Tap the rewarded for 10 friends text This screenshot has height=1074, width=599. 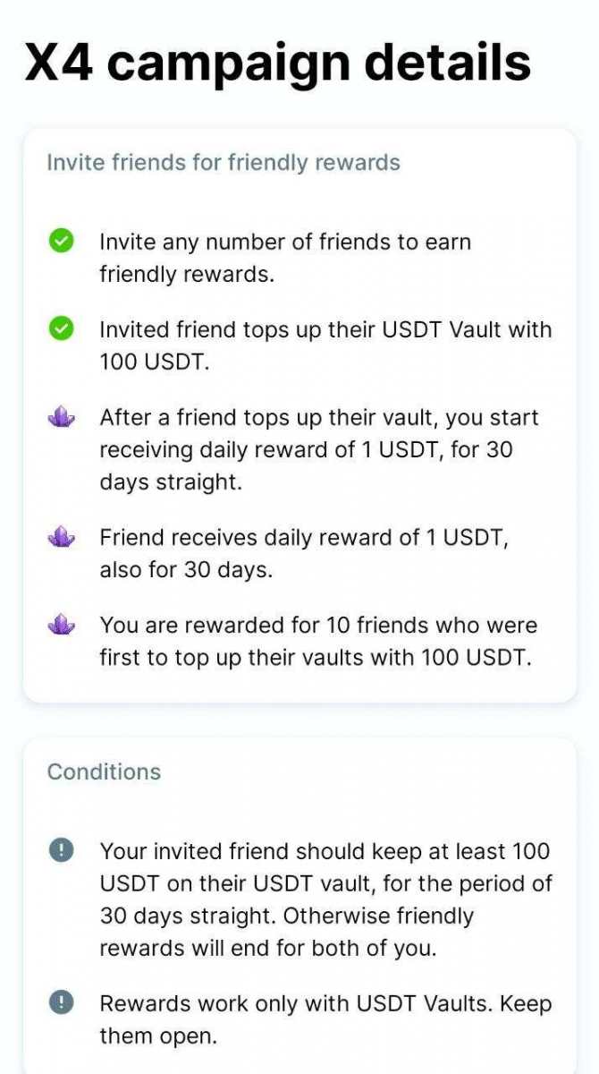[x=316, y=641]
